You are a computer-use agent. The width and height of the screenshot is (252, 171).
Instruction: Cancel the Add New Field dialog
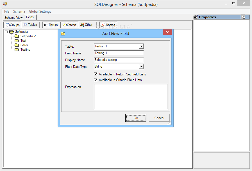coord(159,118)
